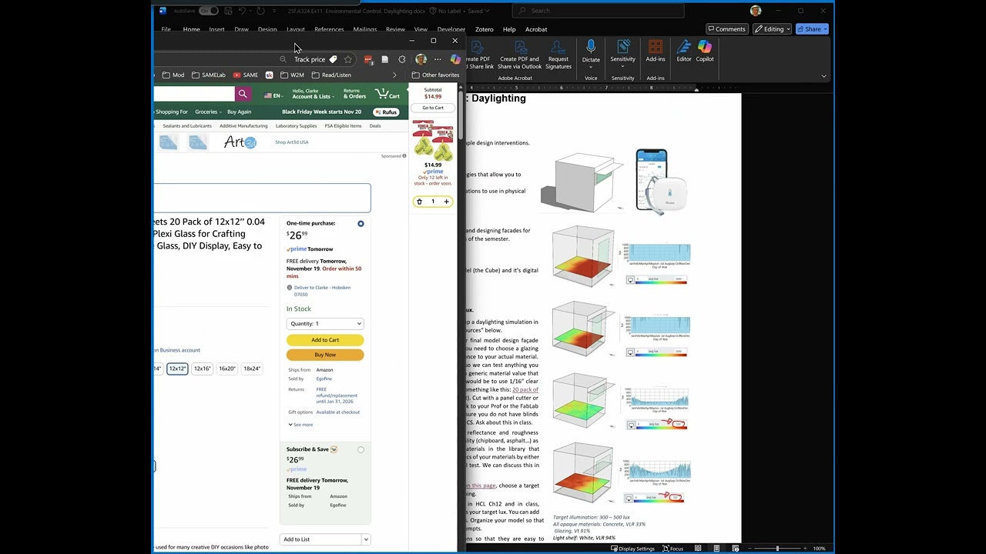Click the trash icon in cart sidebar
This screenshot has width=986, height=554.
419,202
